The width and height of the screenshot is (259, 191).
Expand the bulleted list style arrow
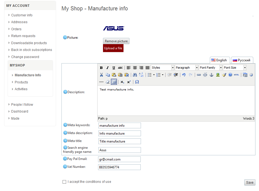click(x=154, y=75)
